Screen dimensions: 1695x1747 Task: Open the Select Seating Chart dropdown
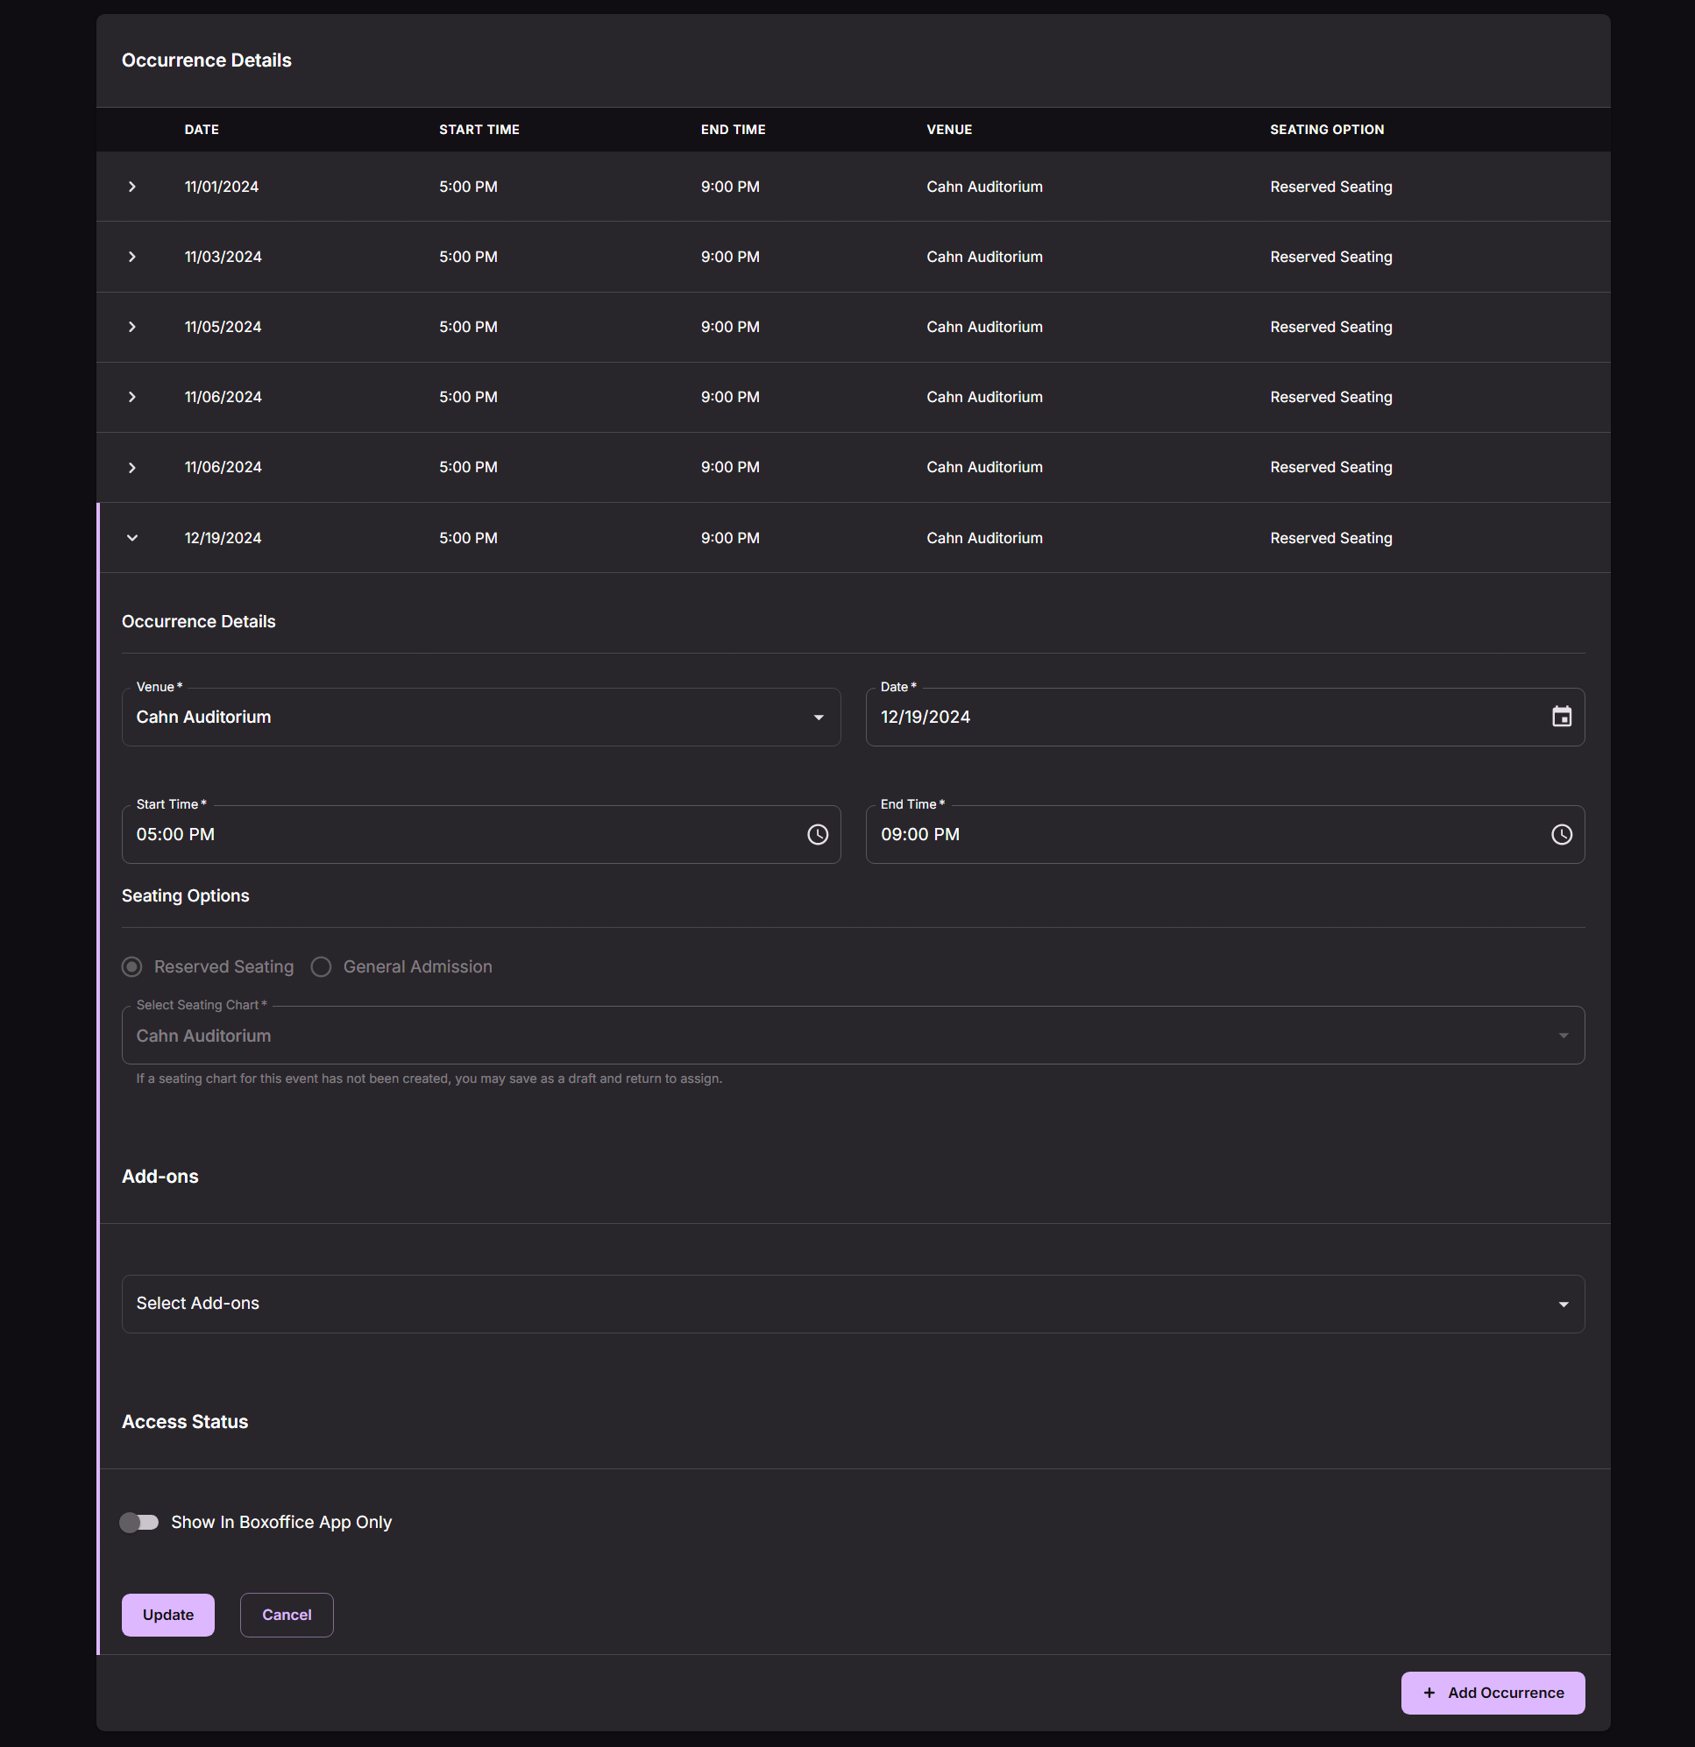click(853, 1035)
